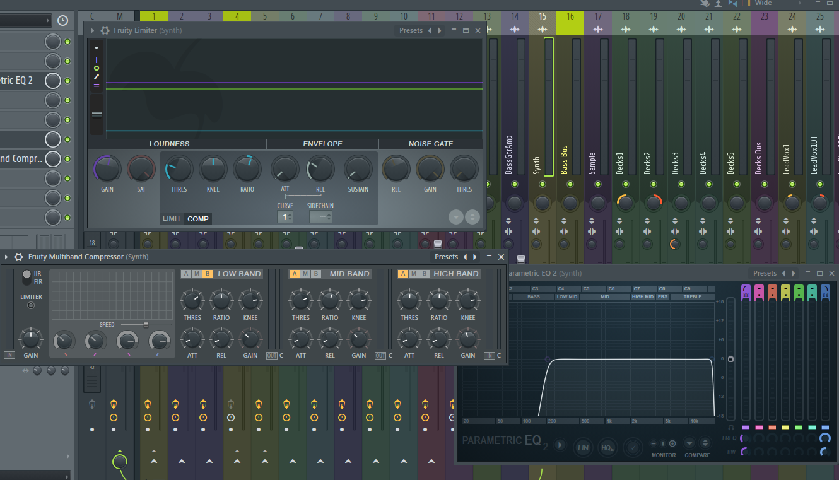The width and height of the screenshot is (839, 480).
Task: Open the Fruity Limiter plugin options gear
Action: click(105, 30)
